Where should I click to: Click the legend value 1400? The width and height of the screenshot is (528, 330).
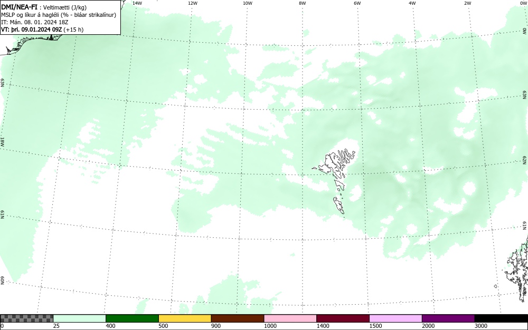[323, 326]
